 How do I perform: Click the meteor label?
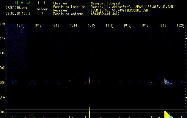(x=42, y=9)
